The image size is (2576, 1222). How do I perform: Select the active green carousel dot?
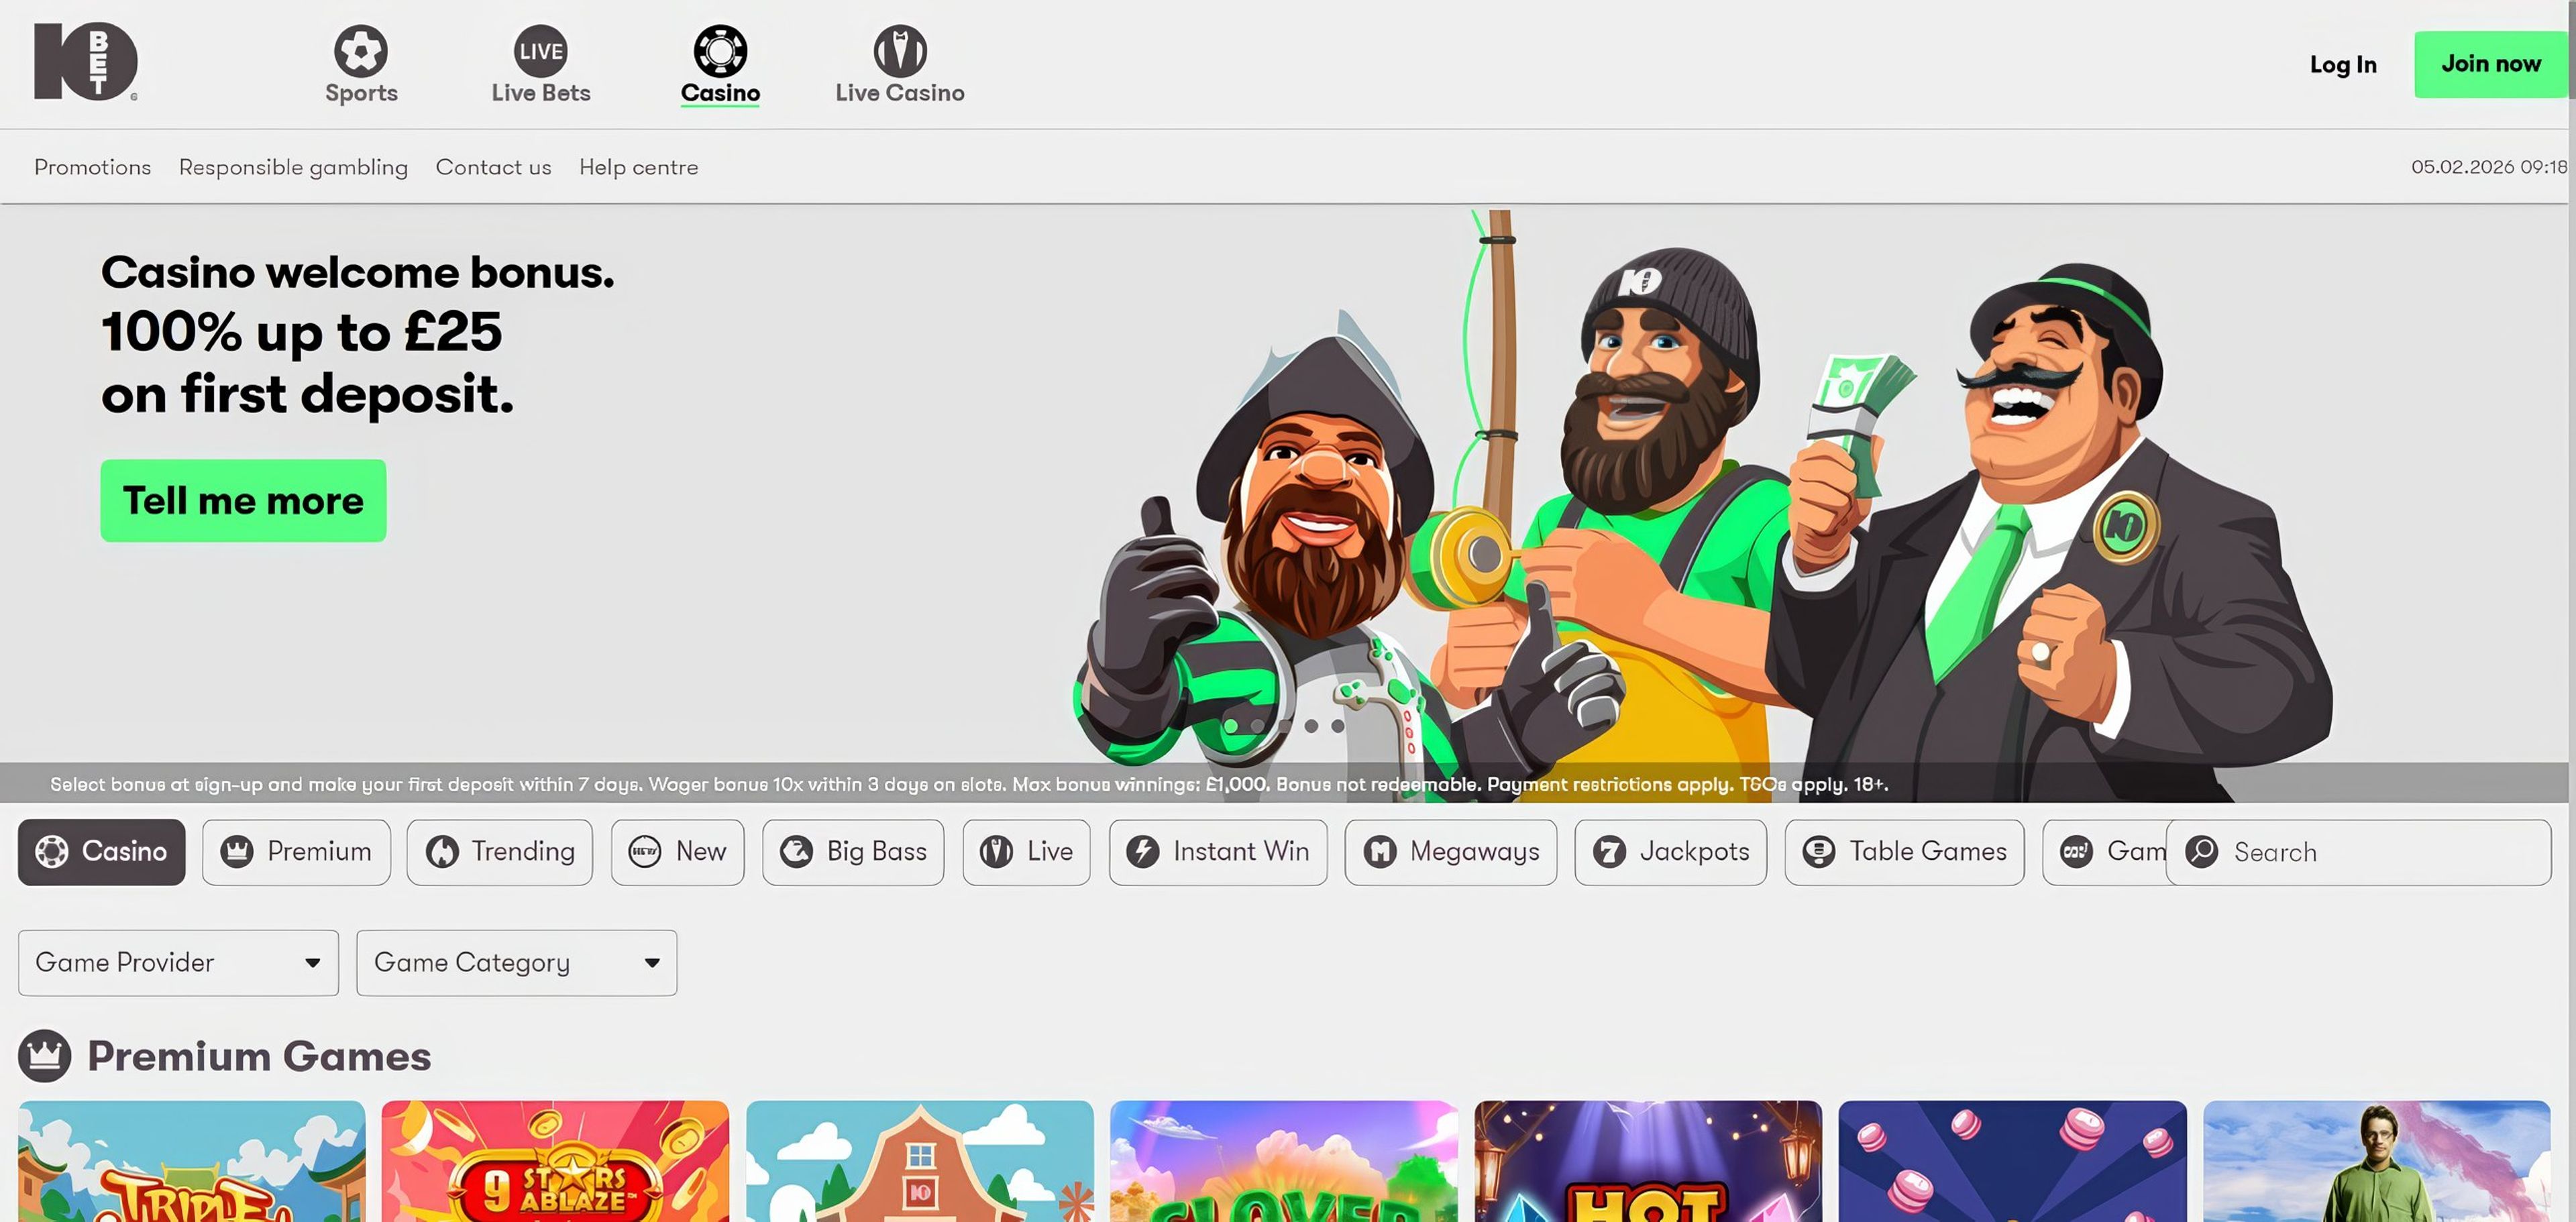1231,726
